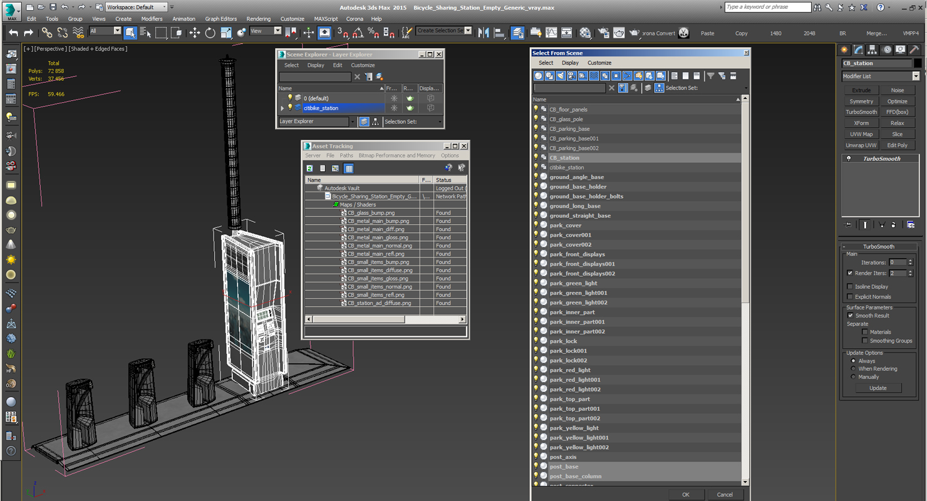Open the Hierarchy command panel tab

pyautogui.click(x=873, y=49)
